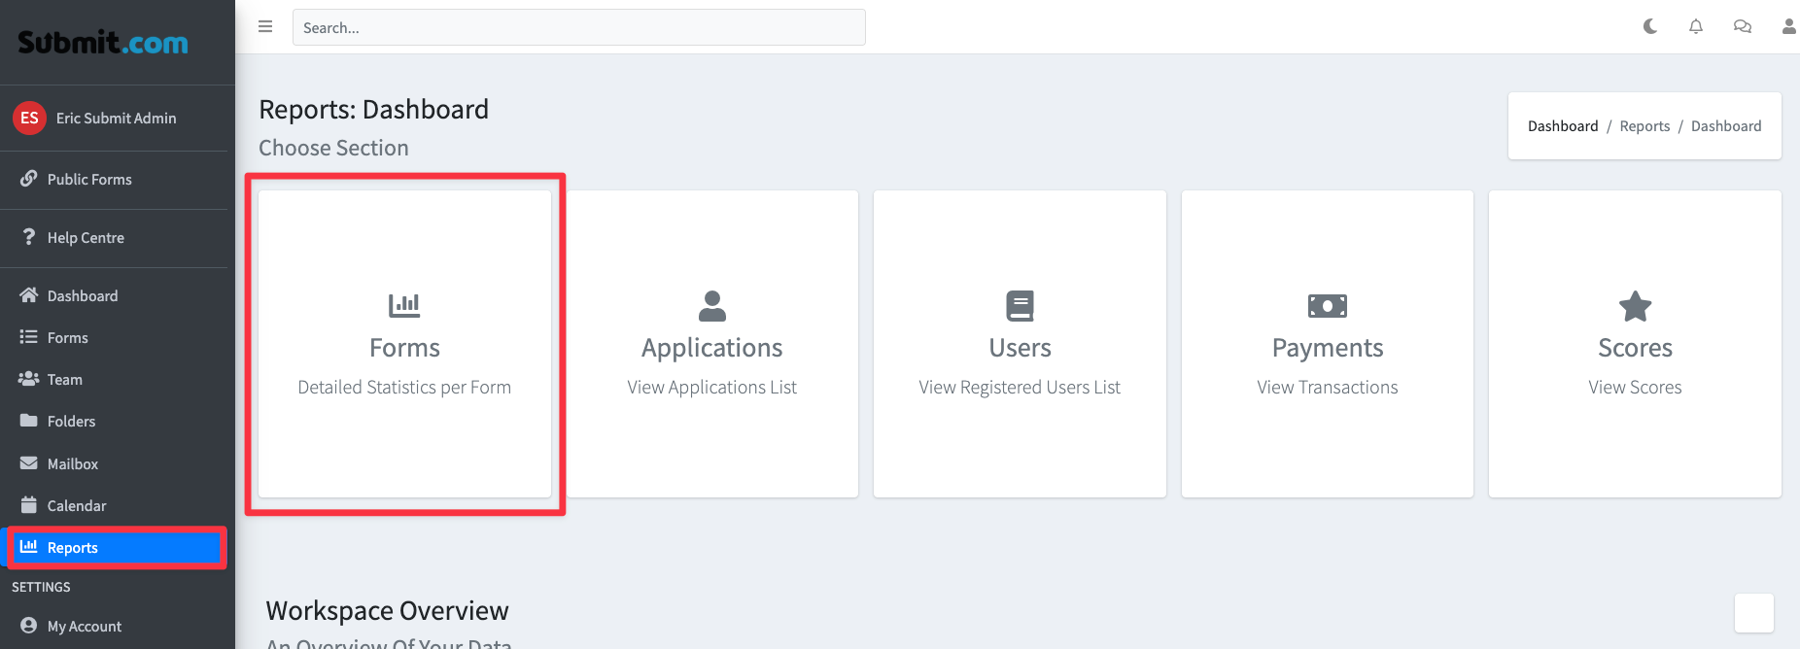Open the Forms statistics card
Screen dimensions: 1800x649
tap(404, 345)
